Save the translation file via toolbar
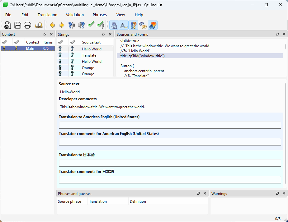This screenshot has height=222, width=288. point(18,25)
